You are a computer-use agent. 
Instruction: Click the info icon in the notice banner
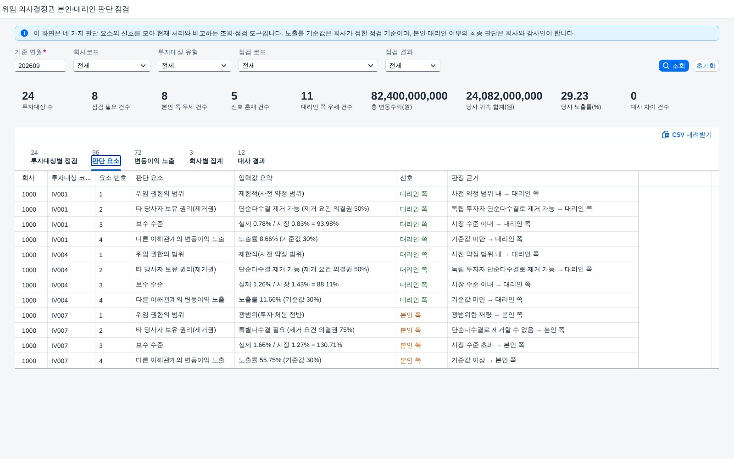click(24, 33)
